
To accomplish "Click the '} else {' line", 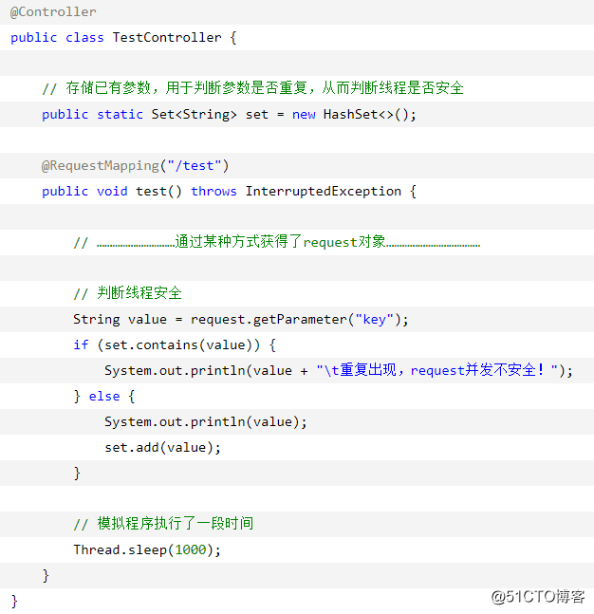I will pyautogui.click(x=104, y=397).
